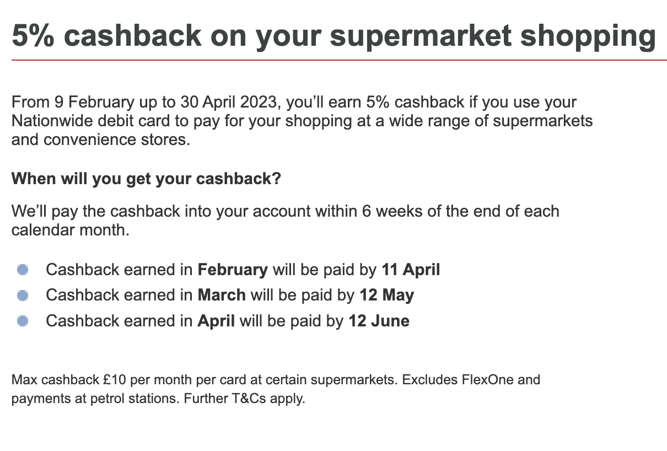Click the bold word 'February'
Image resolution: width=667 pixels, height=451 pixels.
233,270
